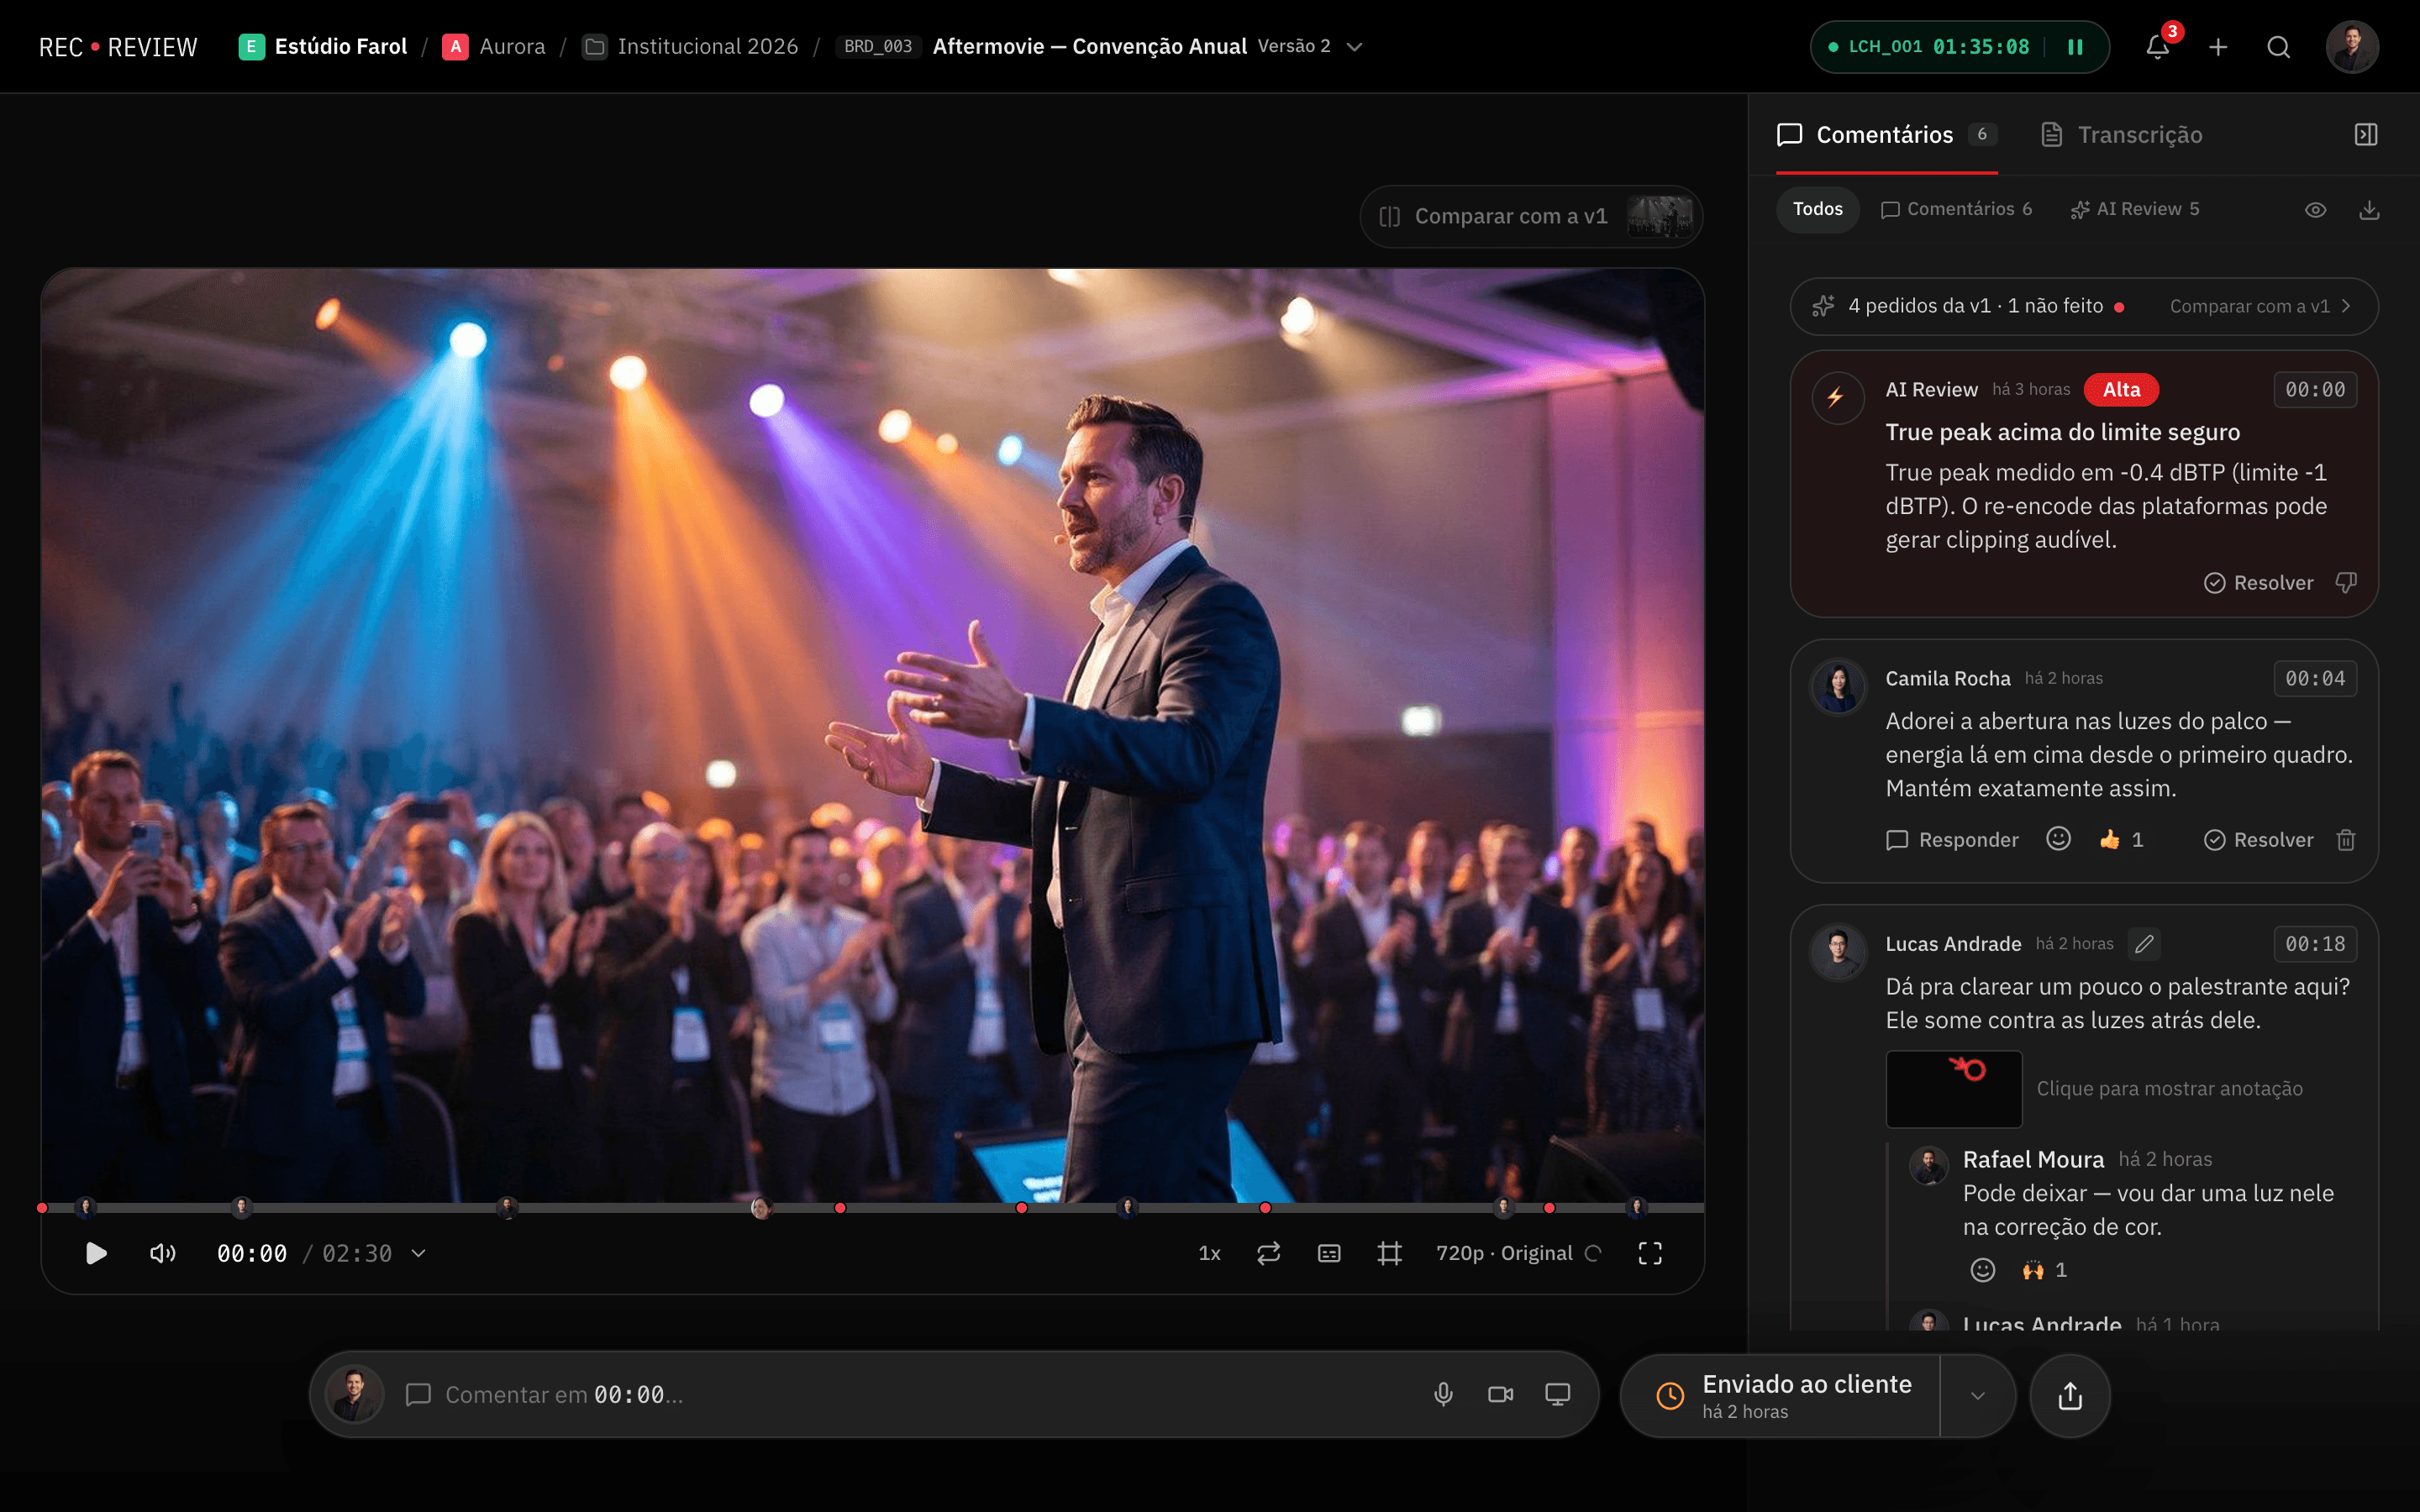Download comments with the export icon
This screenshot has width=2420, height=1512.
point(2369,210)
